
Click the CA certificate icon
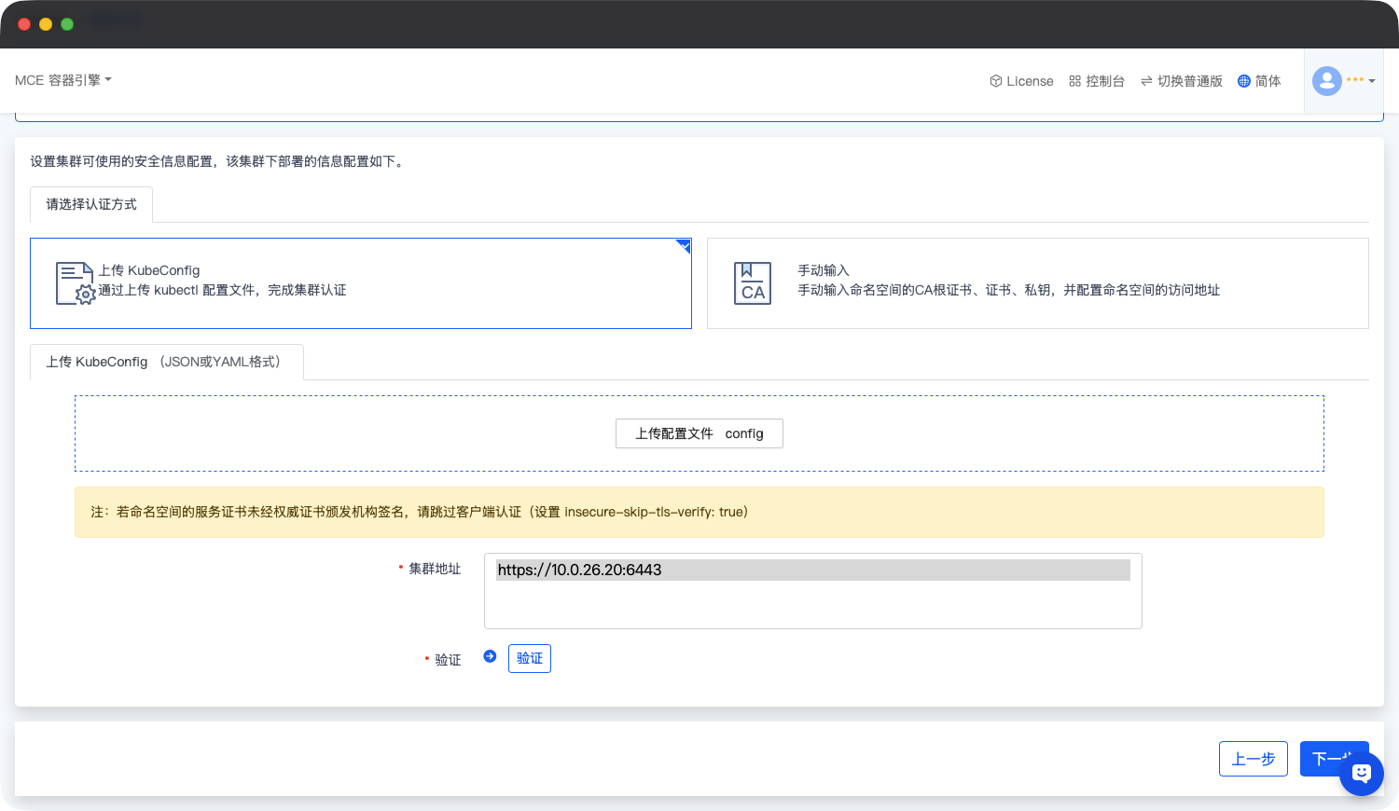pos(752,283)
